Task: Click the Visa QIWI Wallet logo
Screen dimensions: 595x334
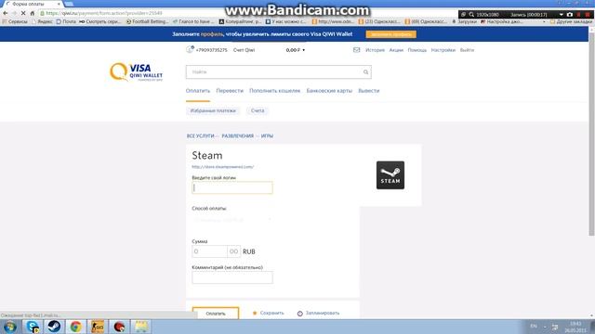Action: (137, 71)
